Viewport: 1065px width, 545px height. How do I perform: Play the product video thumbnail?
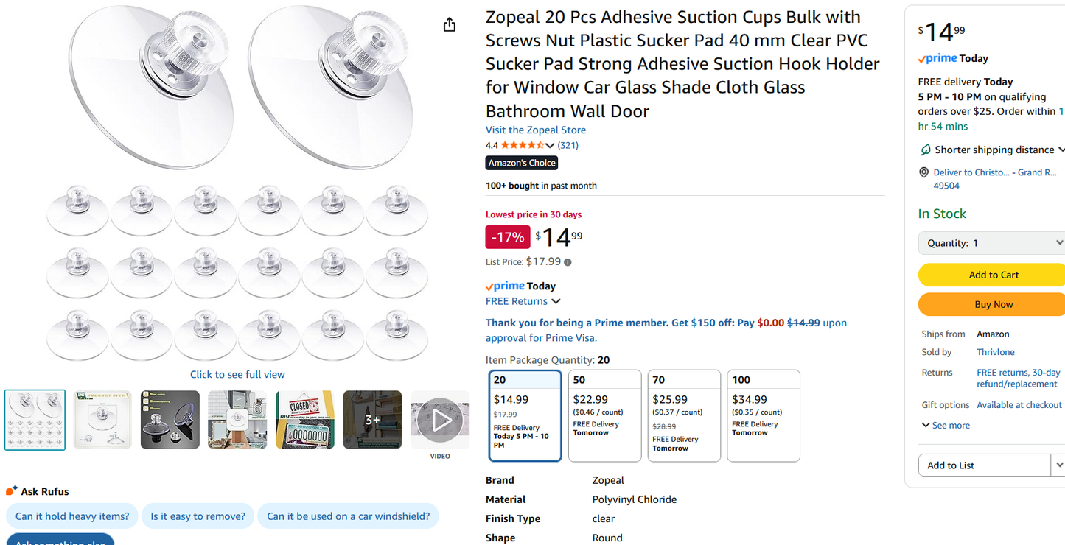pyautogui.click(x=440, y=420)
